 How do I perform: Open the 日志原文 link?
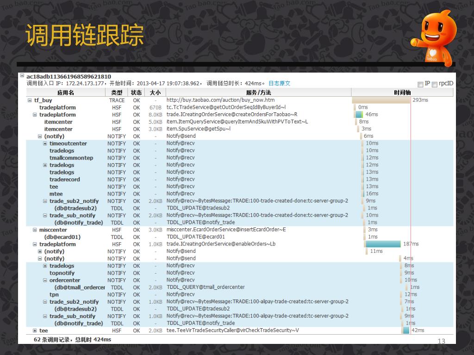tap(279, 83)
